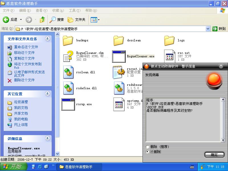
Task: Click the 将这个文件发布到 Web link
Action: (x=28, y=66)
